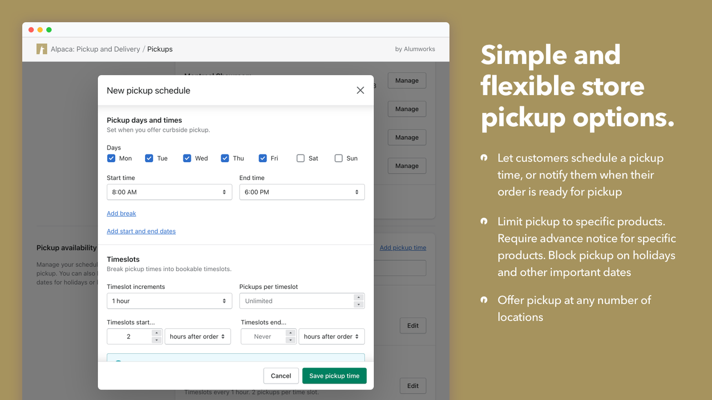Open the Start time dropdown showing 8:00 AM

click(169, 192)
